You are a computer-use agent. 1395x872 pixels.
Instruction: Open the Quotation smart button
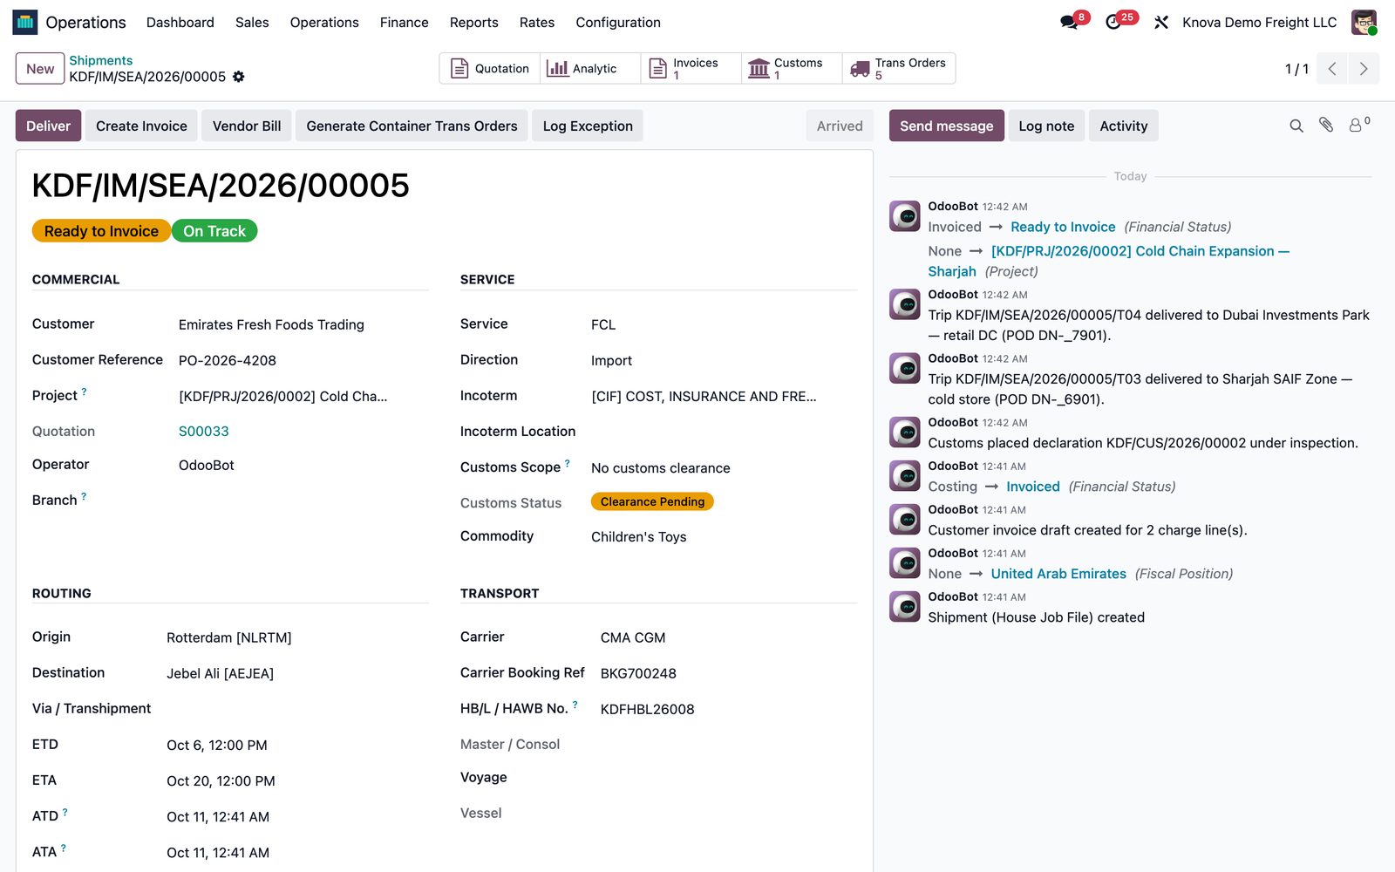click(x=490, y=68)
